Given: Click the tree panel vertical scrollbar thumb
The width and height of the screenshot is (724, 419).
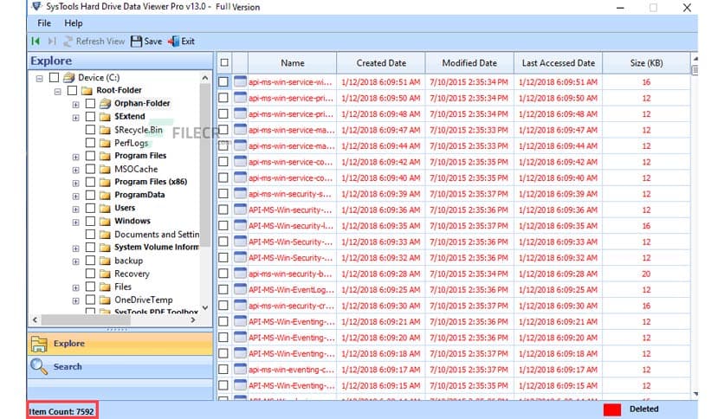Looking at the screenshot, I should (205, 164).
